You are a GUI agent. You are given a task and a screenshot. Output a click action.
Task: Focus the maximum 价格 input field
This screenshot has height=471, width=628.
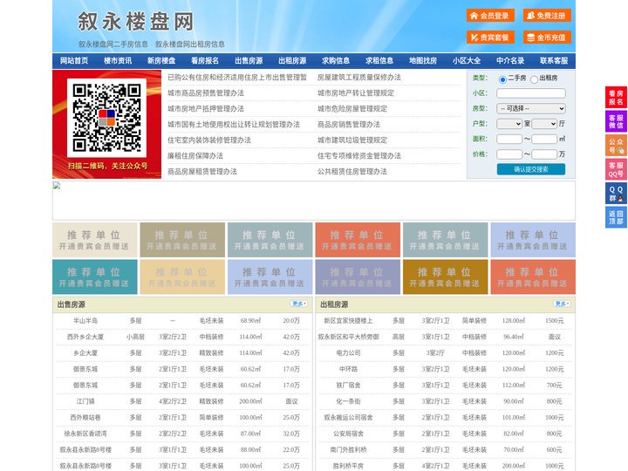pos(544,154)
